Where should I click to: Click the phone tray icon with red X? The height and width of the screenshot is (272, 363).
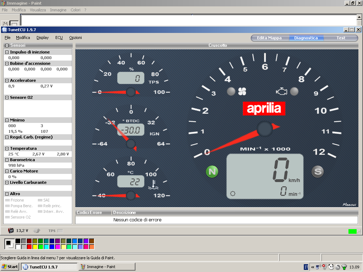pyautogui.click(x=325, y=267)
